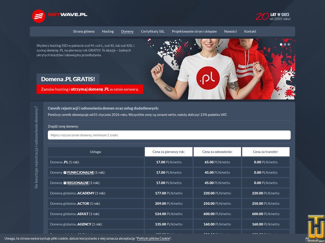The image size is (325, 243).
Task: Click the domain extension search field
Action: click(169, 135)
